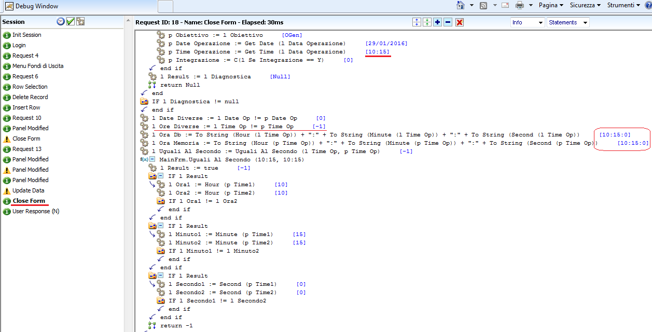
Task: Select the bold Close Form entry
Action: pos(29,201)
